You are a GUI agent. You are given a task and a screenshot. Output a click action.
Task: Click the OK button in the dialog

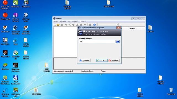pos(102,61)
